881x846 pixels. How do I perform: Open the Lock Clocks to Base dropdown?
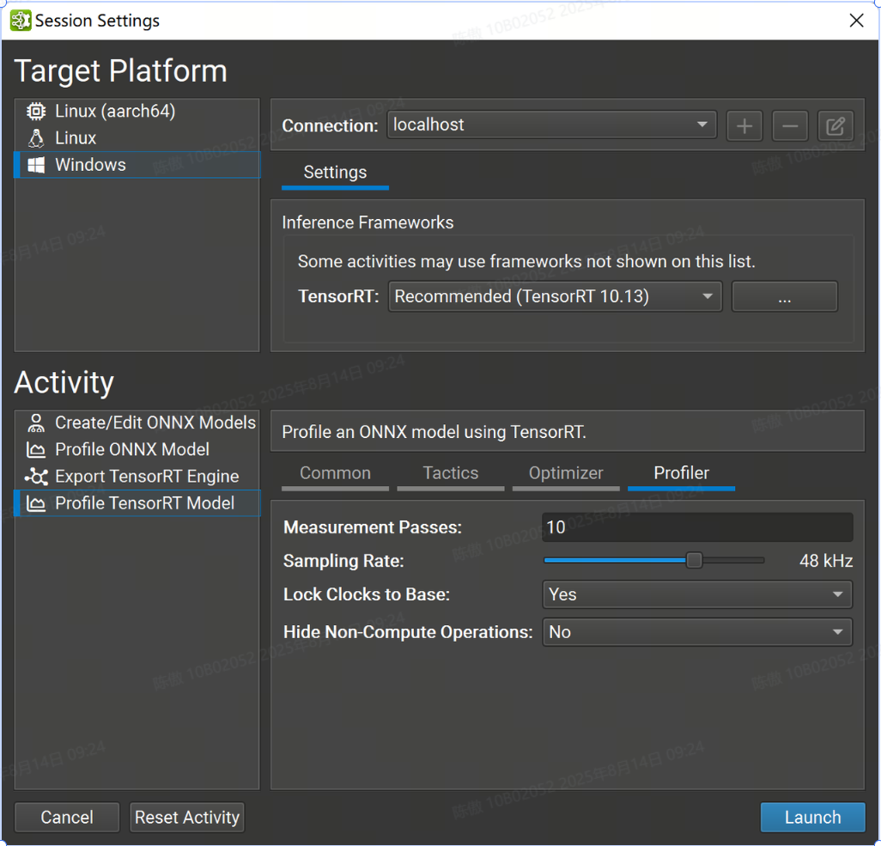pyautogui.click(x=696, y=594)
